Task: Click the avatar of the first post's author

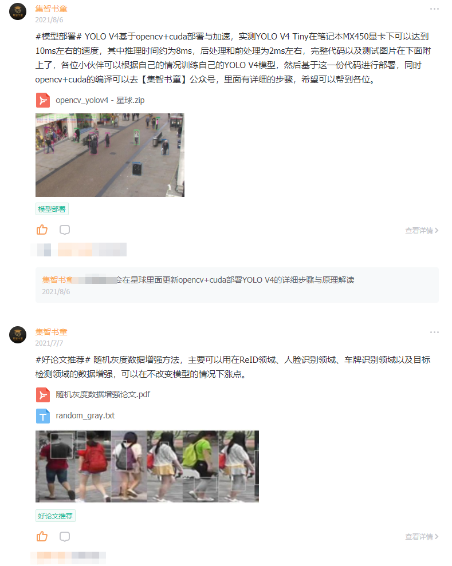Action: click(18, 11)
